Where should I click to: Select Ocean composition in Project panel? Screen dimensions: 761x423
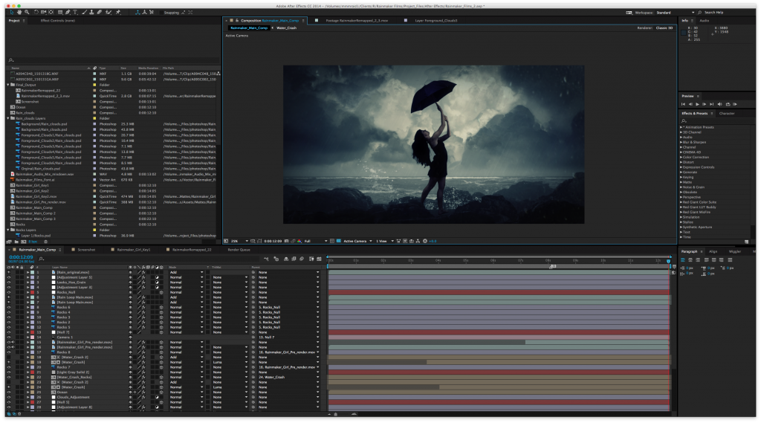pos(20,107)
